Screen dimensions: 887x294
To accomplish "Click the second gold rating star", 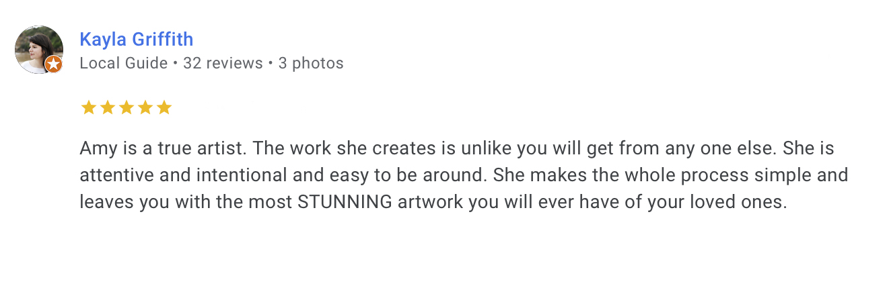I will 107,108.
